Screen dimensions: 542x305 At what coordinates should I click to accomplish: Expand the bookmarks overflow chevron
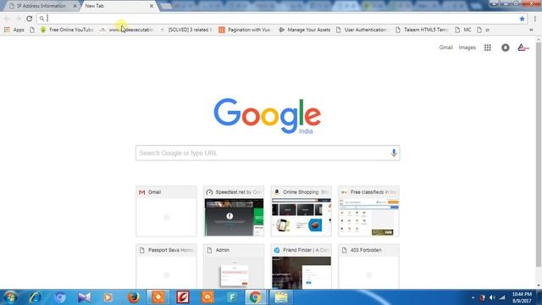531,30
